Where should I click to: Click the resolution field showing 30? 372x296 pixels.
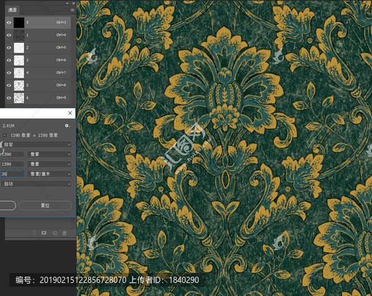tap(12, 174)
